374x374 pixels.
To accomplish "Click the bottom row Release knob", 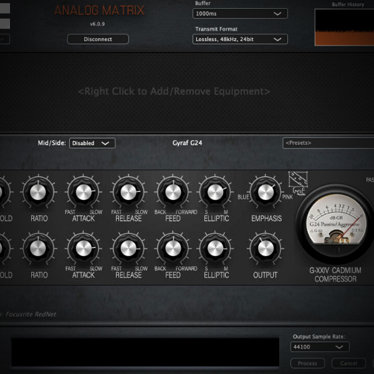I will click(x=128, y=248).
